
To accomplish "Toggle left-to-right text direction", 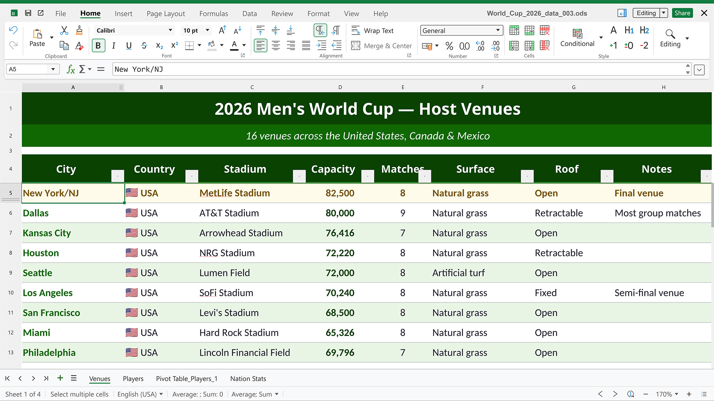I will pos(320,30).
